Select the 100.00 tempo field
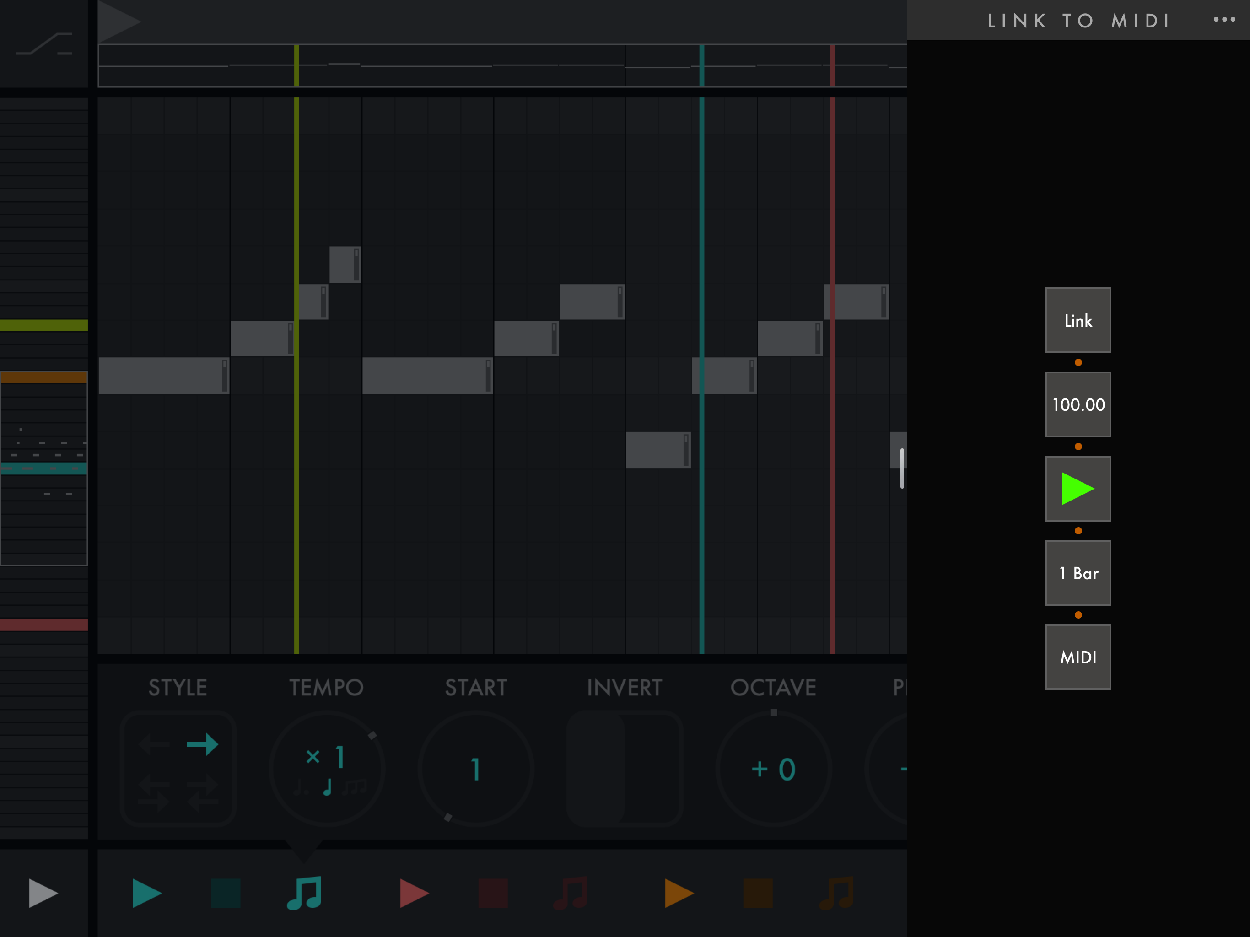The image size is (1250, 937). coord(1078,404)
